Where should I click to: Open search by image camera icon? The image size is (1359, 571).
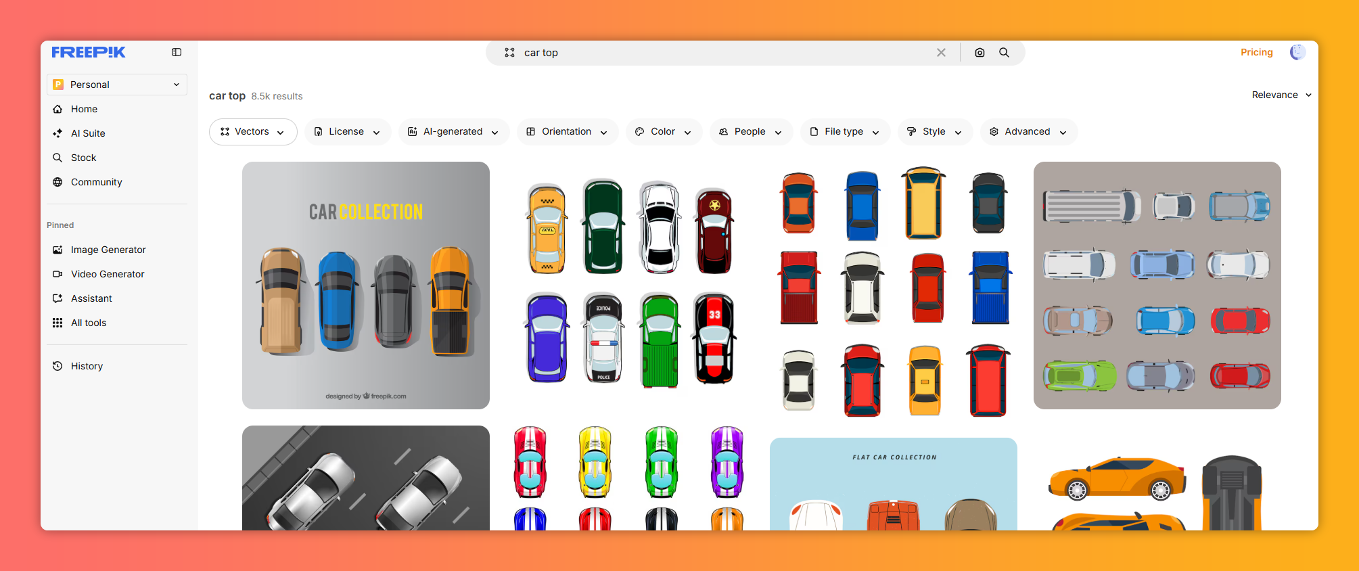pyautogui.click(x=980, y=53)
